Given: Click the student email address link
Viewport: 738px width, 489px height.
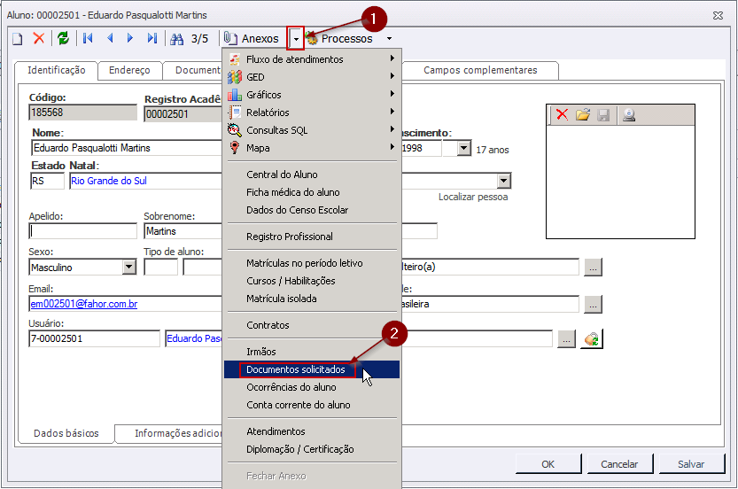Looking at the screenshot, I should click(84, 304).
